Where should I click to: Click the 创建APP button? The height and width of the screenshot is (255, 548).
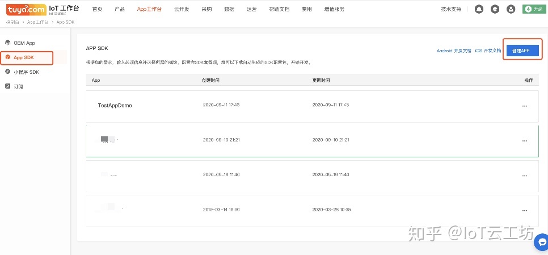521,51
